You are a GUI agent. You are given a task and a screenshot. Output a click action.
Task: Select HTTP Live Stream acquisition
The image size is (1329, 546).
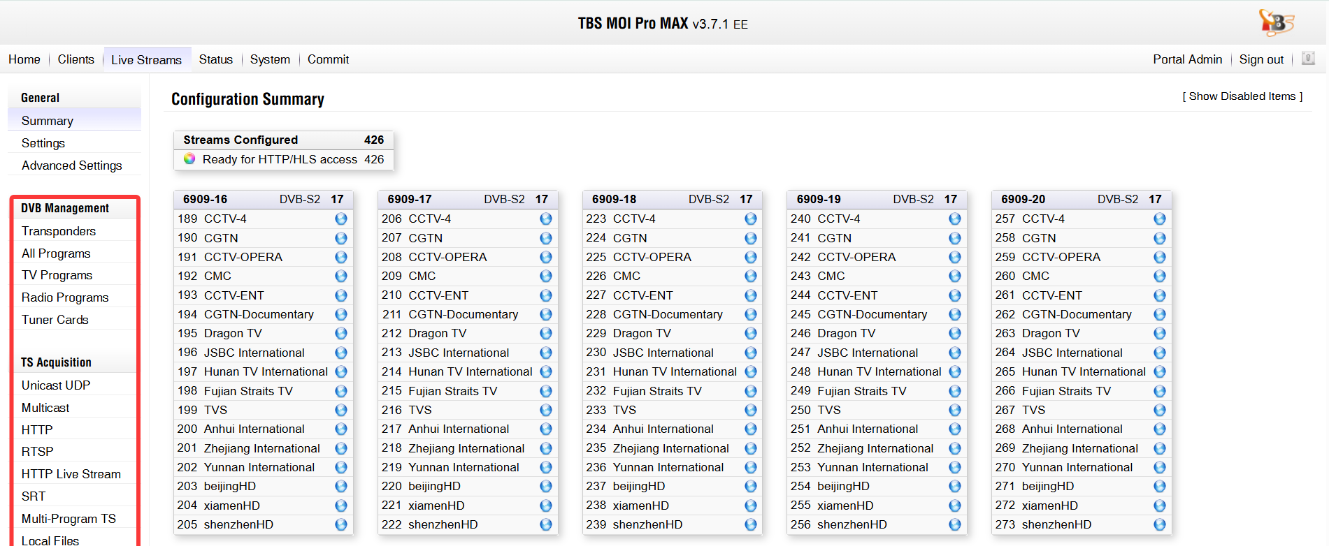click(x=71, y=474)
